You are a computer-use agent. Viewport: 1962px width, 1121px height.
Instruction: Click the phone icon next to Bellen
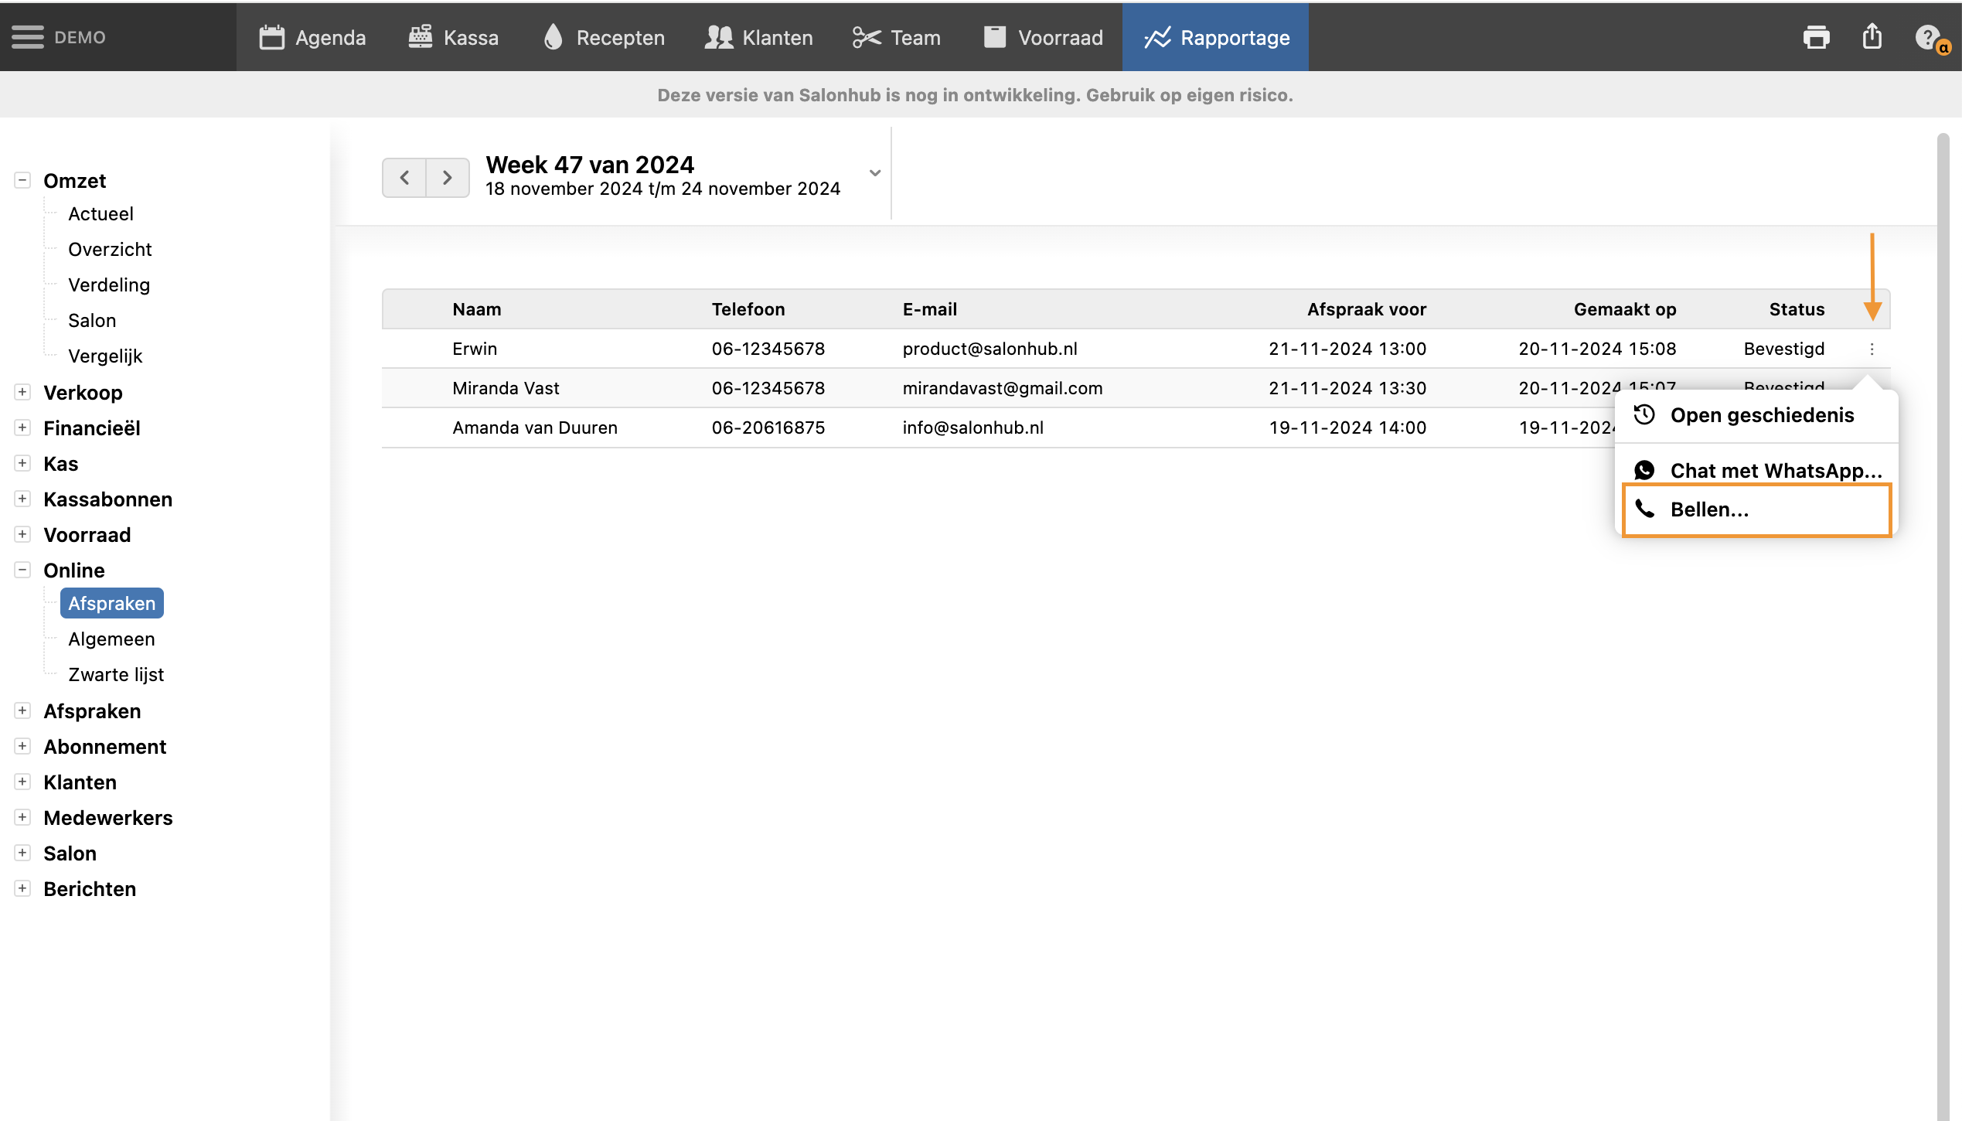(x=1644, y=509)
